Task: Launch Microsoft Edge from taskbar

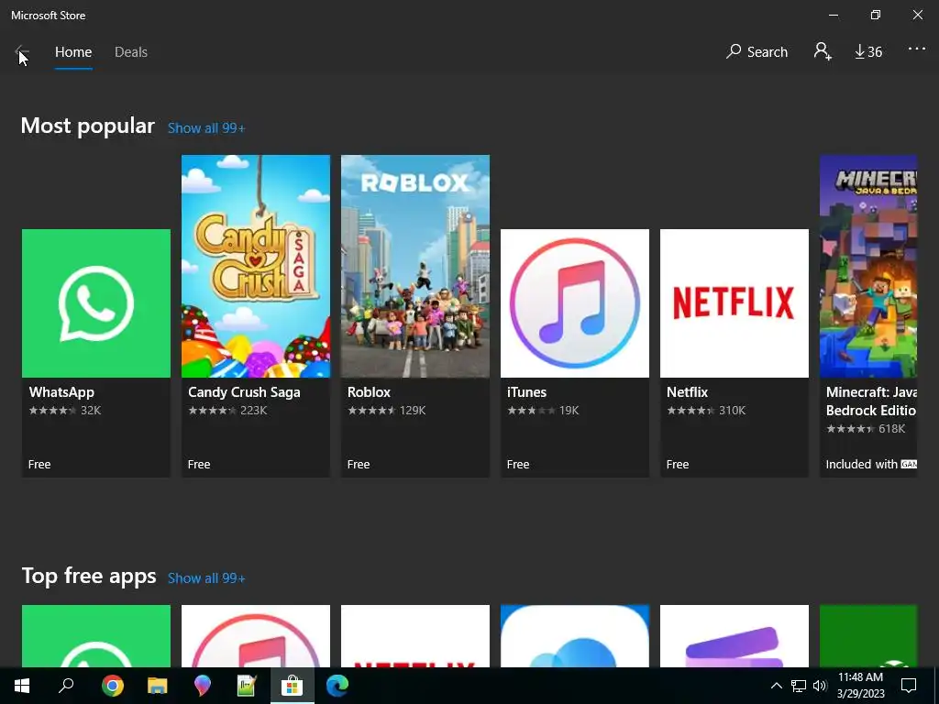Action: pyautogui.click(x=337, y=686)
